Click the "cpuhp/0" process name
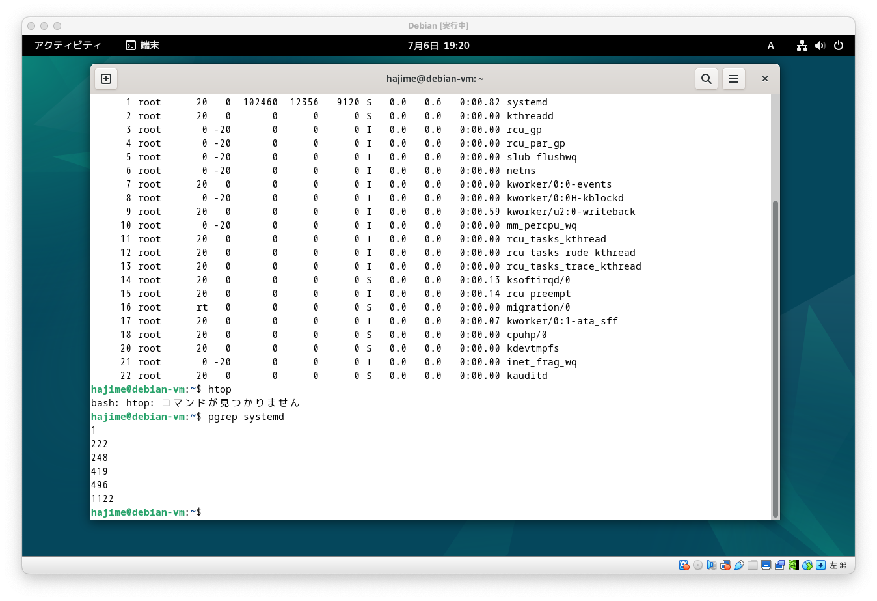Viewport: 877px width, 601px height. pos(527,335)
